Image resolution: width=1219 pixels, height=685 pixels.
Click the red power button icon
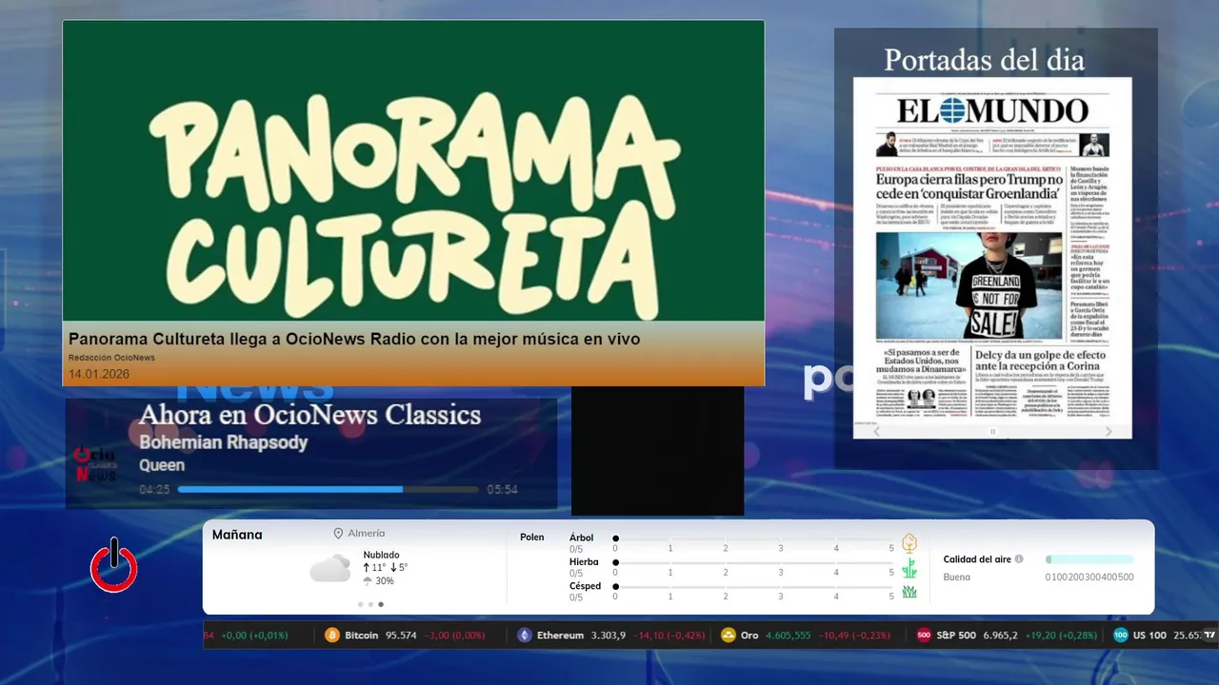tap(114, 566)
